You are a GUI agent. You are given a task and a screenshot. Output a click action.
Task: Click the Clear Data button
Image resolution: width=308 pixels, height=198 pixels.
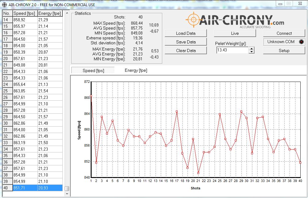click(186, 51)
